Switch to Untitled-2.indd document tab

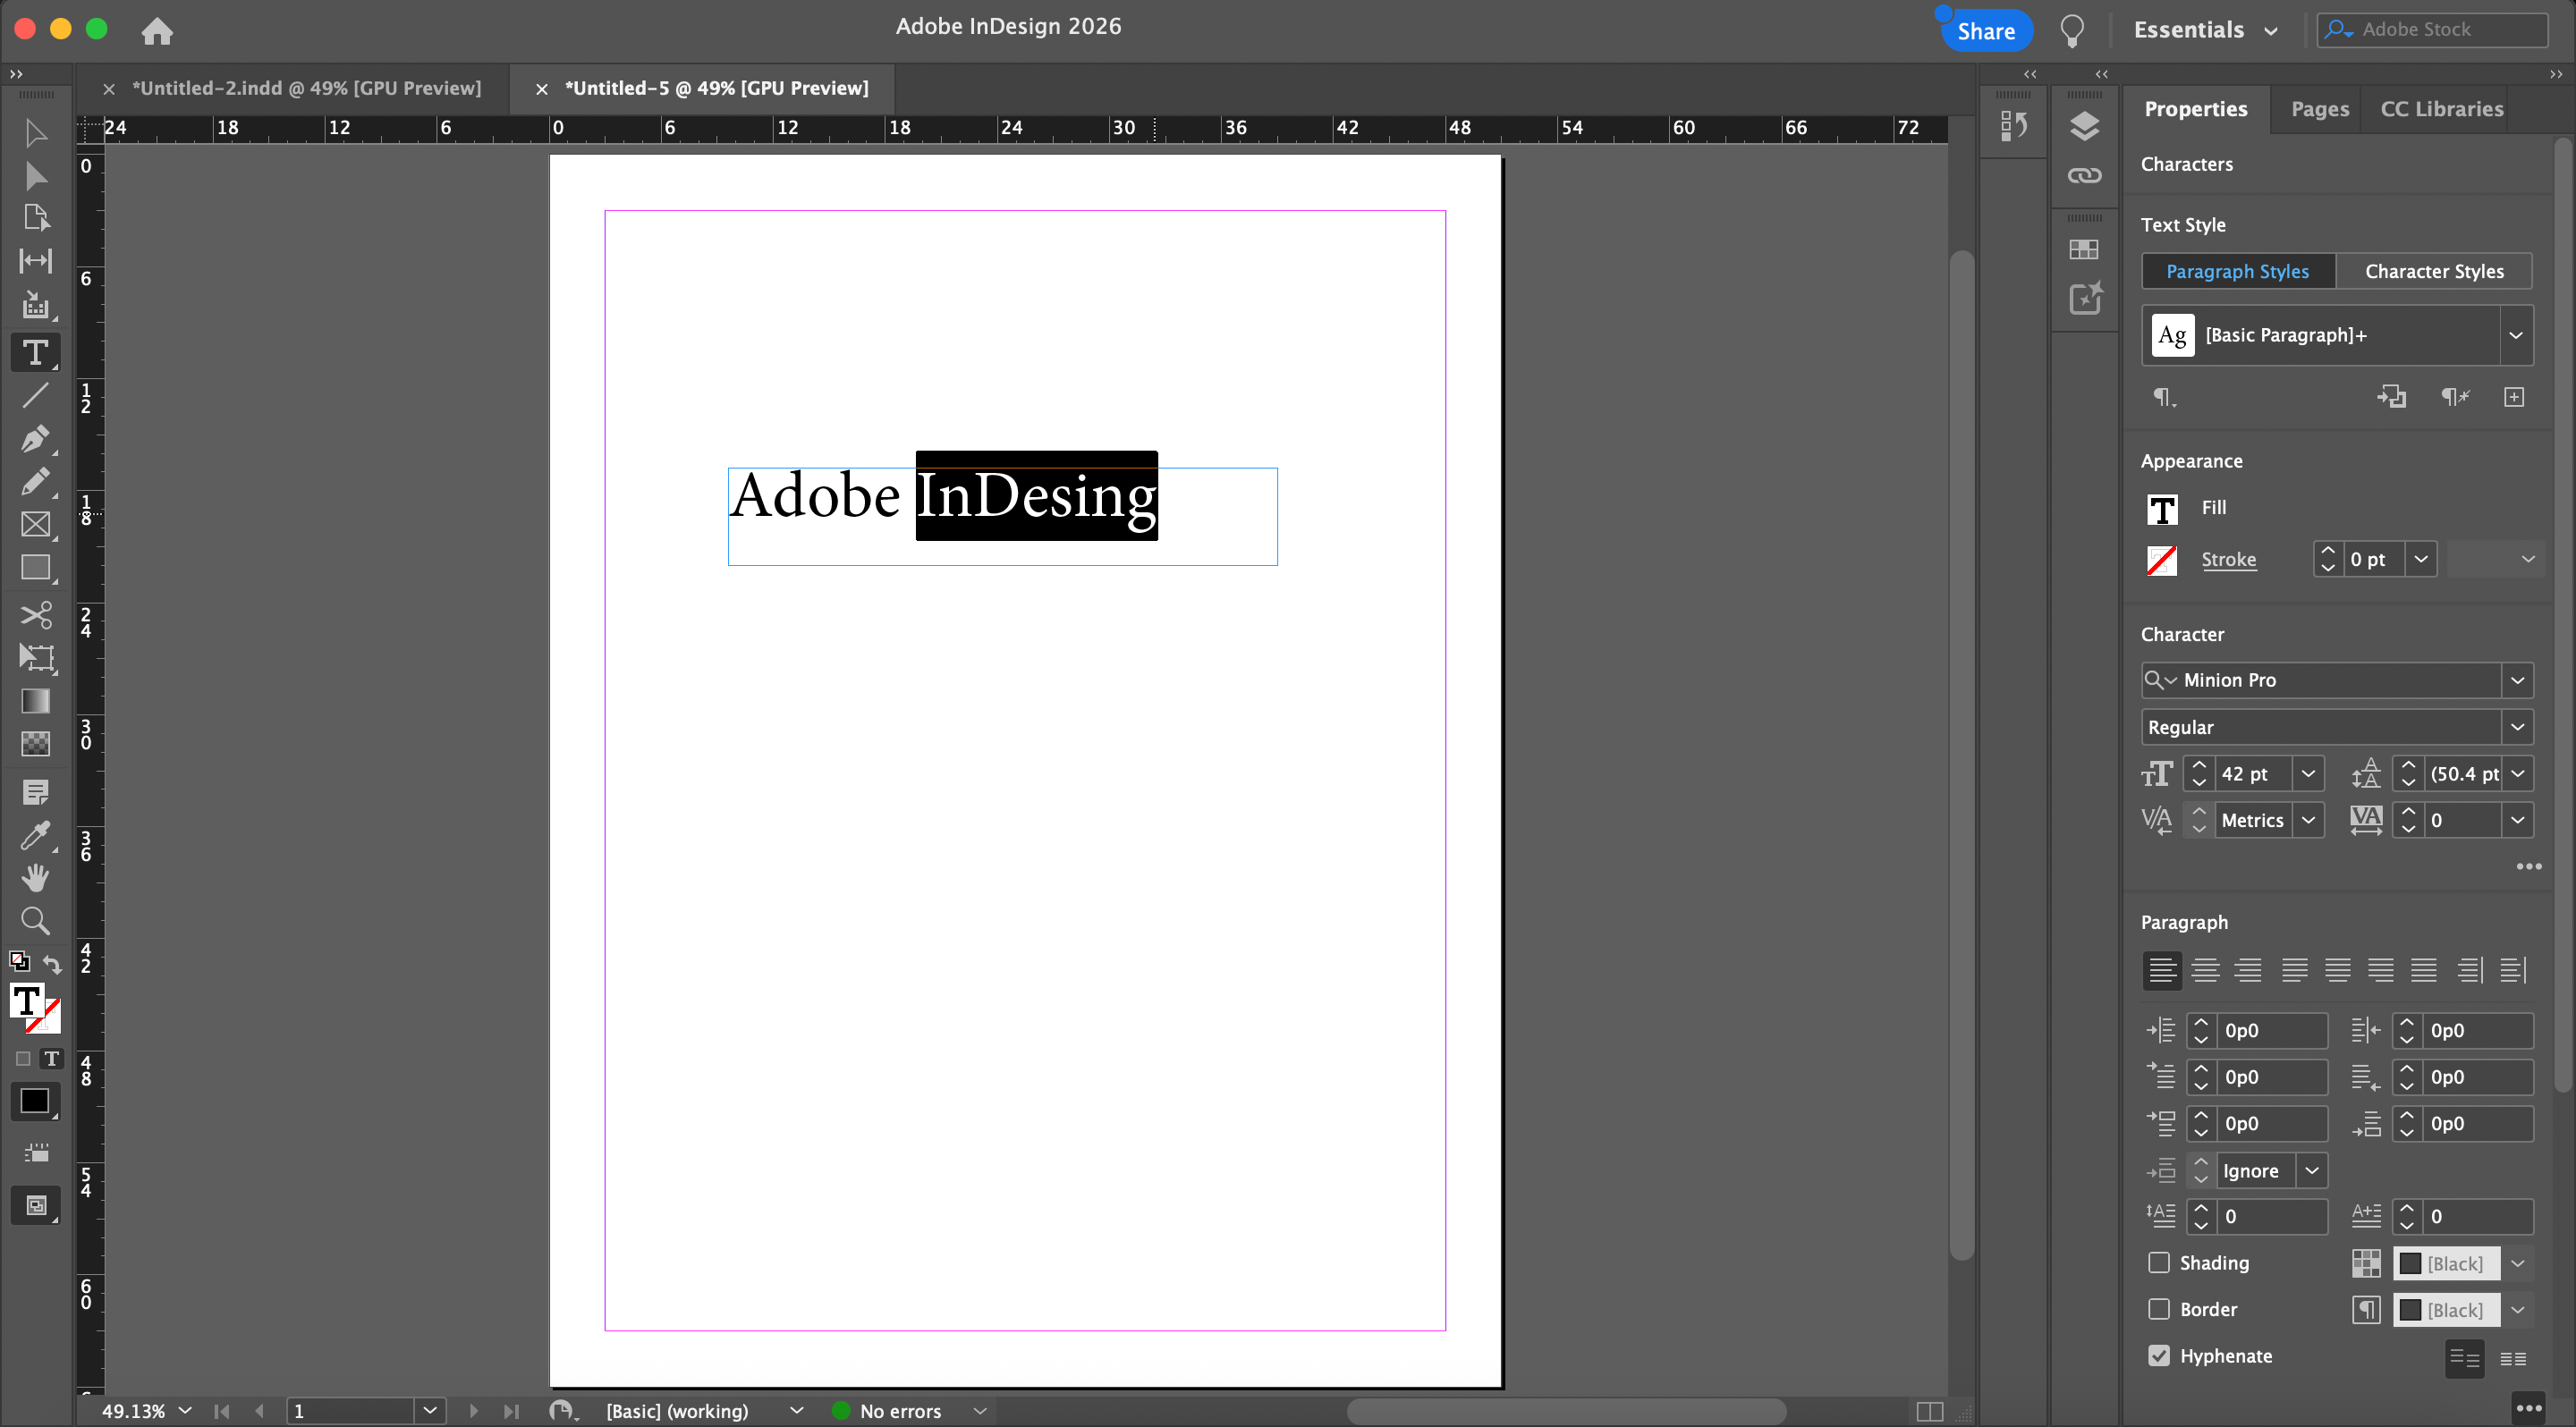(x=306, y=88)
